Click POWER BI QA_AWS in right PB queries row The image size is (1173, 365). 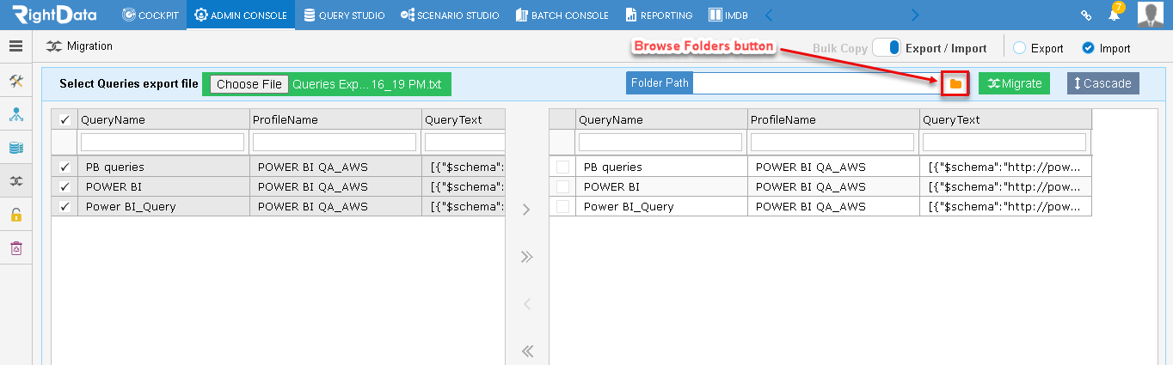click(810, 167)
